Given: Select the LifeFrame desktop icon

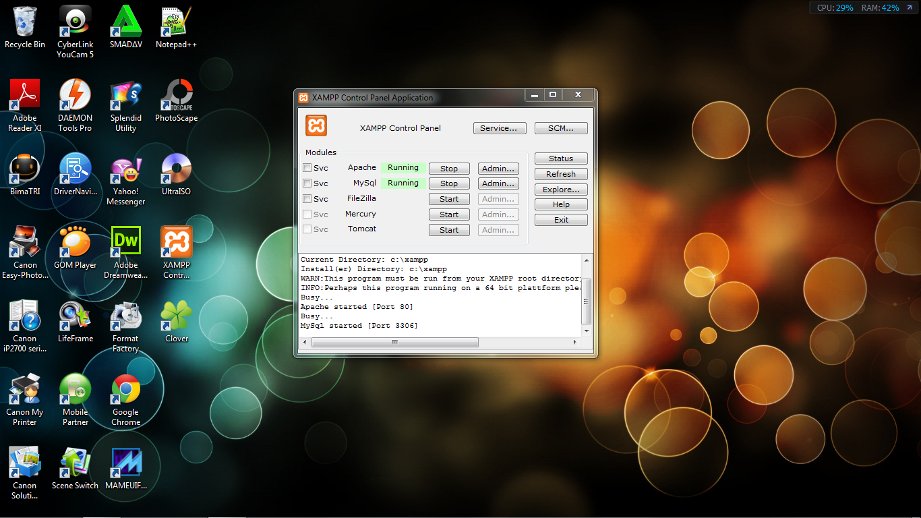Looking at the screenshot, I should click(76, 321).
